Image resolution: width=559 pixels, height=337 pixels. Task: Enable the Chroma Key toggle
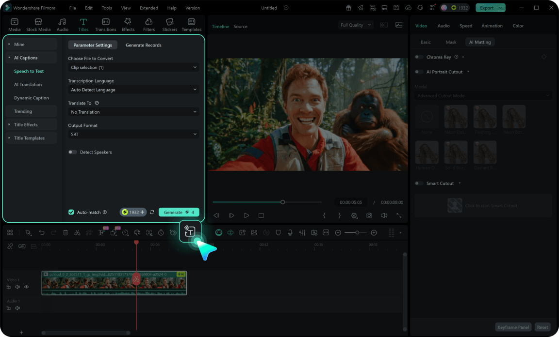(418, 57)
